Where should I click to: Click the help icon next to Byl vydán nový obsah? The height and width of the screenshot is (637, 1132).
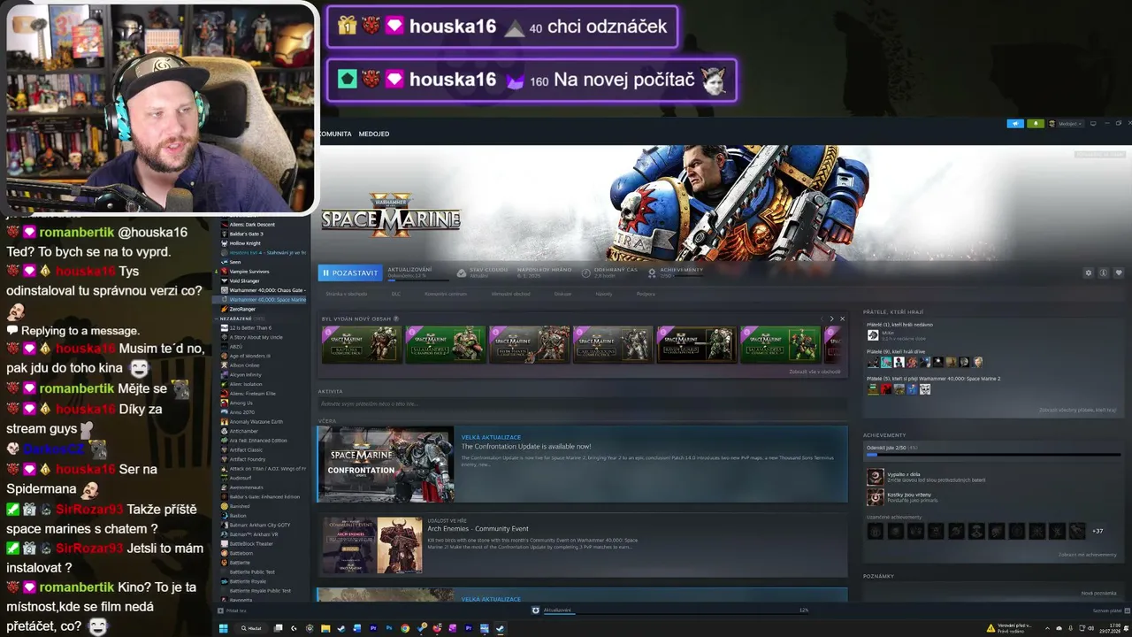[396, 318]
